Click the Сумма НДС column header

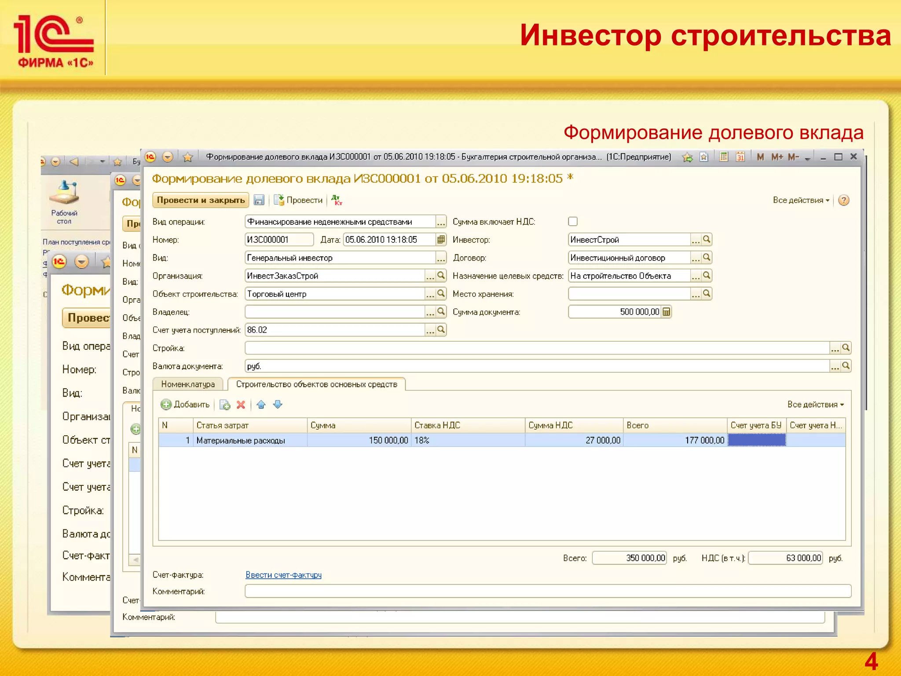574,425
